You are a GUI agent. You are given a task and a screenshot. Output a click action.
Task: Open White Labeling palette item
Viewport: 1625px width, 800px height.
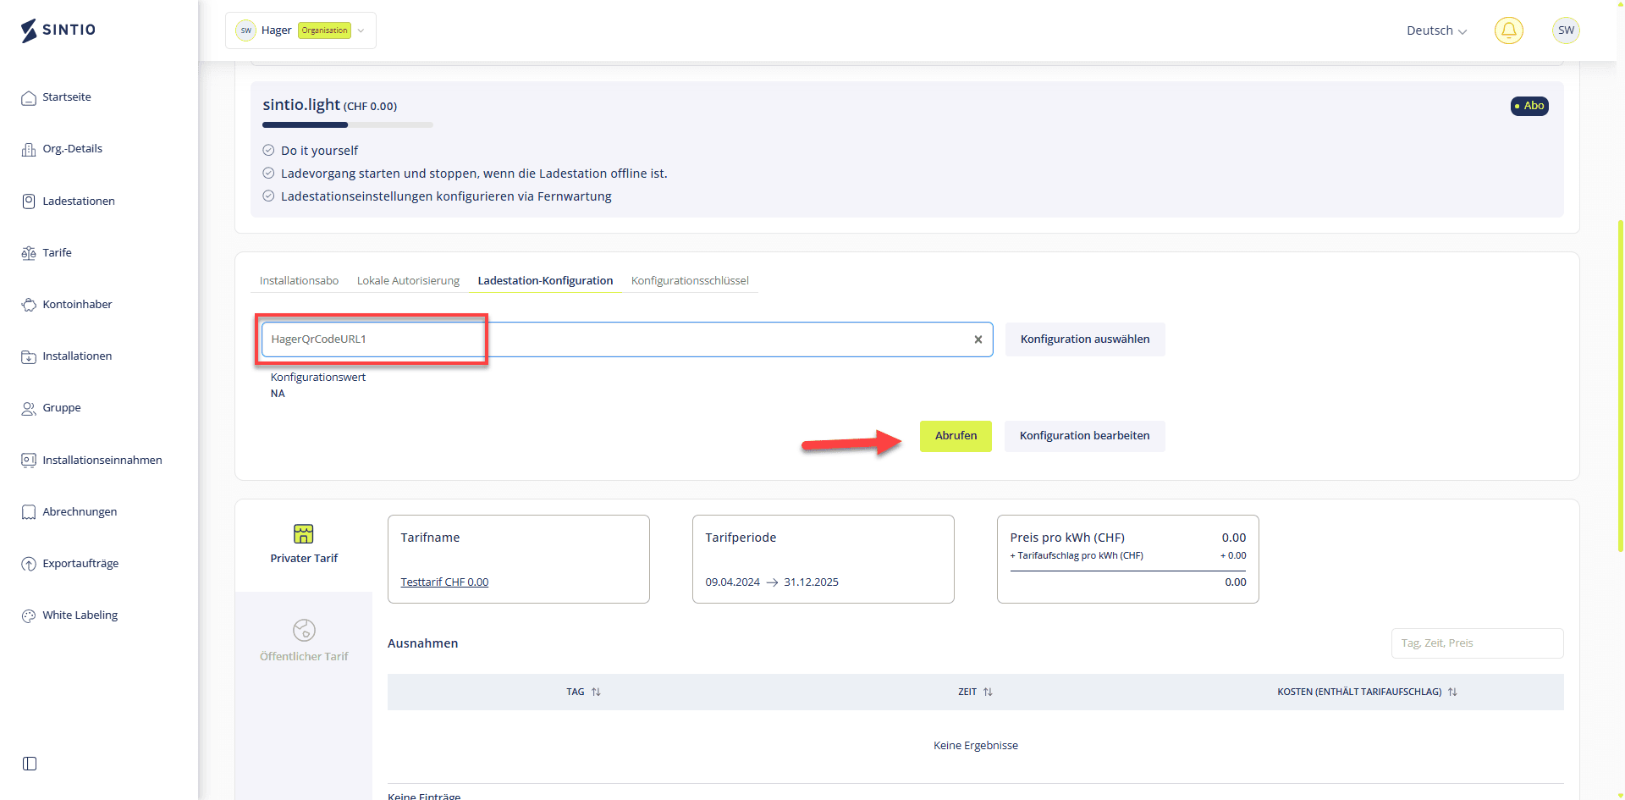(x=80, y=615)
